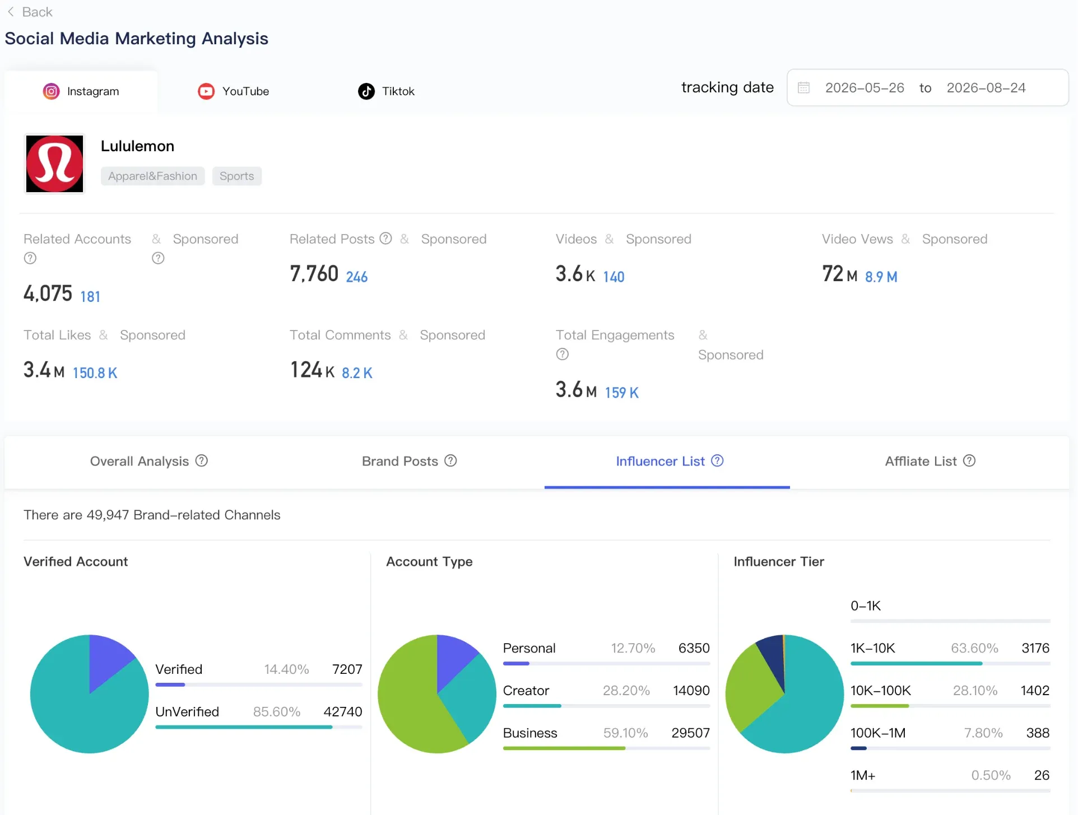1078x815 pixels.
Task: Open help icon under Related Accounts Sponsored
Action: point(158,258)
